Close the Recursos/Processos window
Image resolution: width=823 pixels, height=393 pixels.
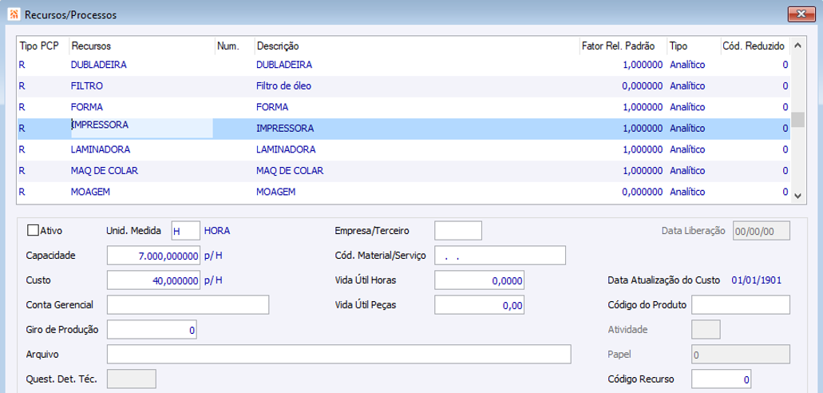pyautogui.click(x=801, y=14)
